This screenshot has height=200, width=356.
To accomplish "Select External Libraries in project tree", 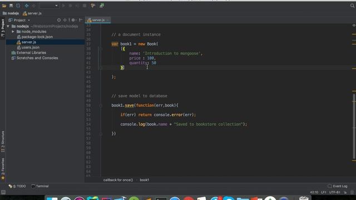I will point(29,53).
